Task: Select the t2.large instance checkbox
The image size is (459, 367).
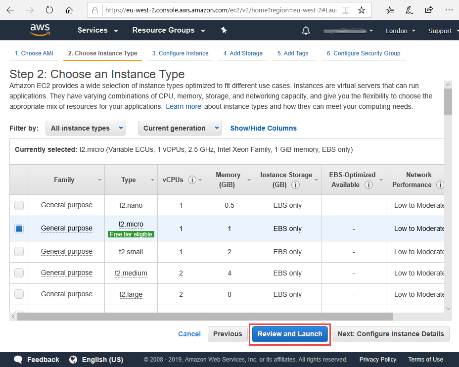Action: coord(19,294)
